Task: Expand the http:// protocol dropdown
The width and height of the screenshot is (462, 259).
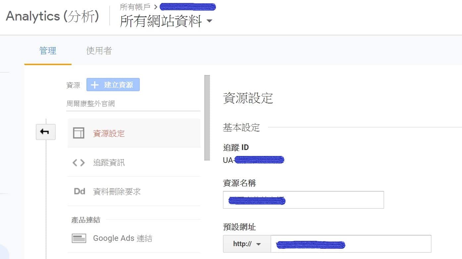Action: (247, 244)
